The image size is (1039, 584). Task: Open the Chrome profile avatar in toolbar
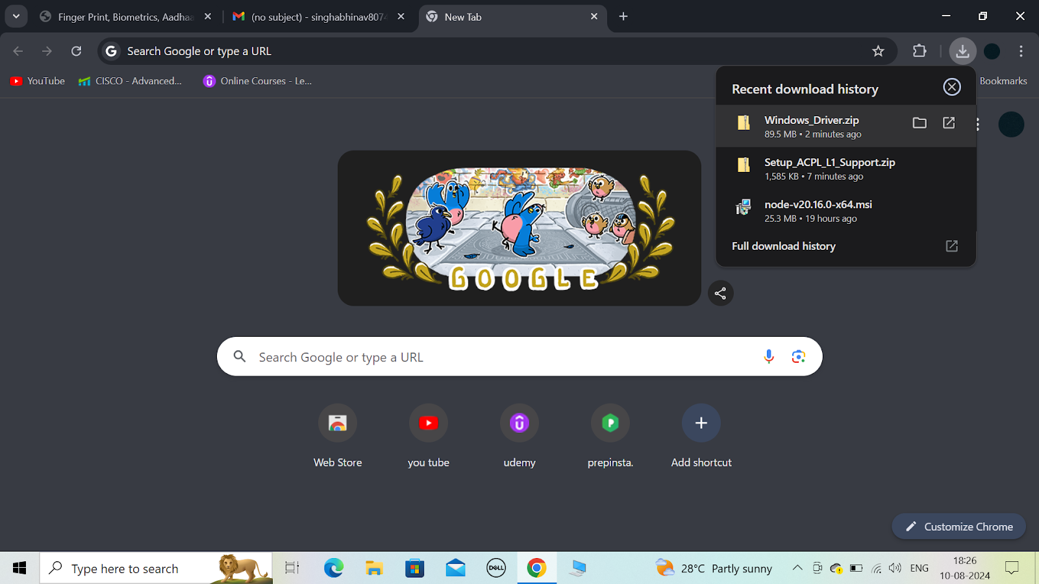pos(992,51)
